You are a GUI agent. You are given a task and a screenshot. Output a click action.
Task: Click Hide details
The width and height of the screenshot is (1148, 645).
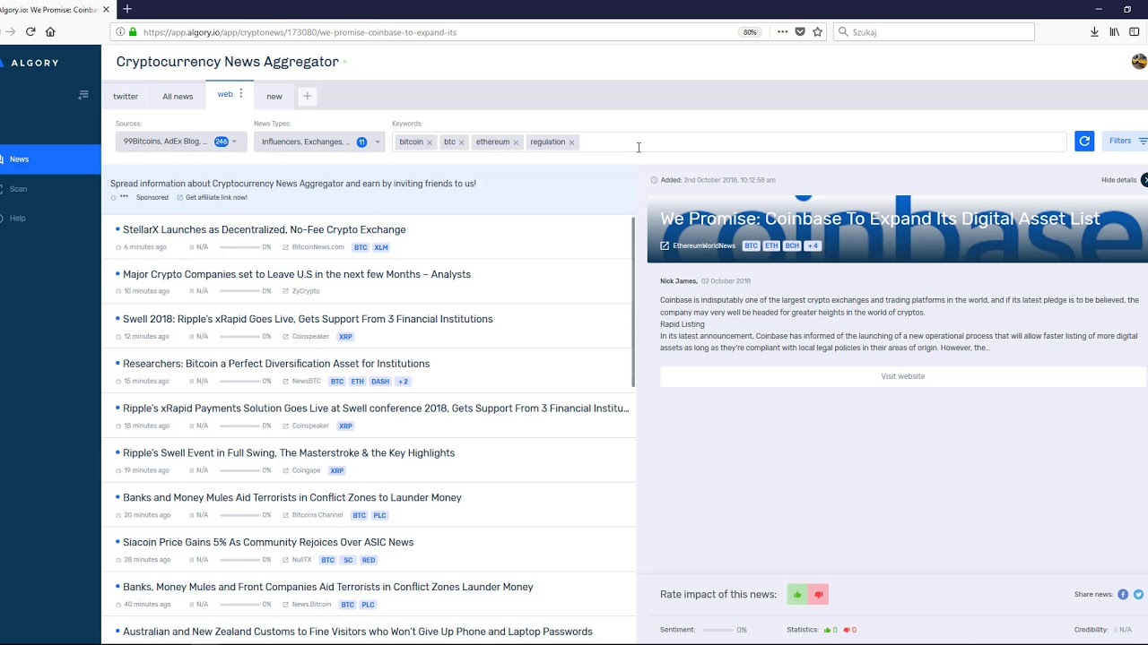[1118, 180]
